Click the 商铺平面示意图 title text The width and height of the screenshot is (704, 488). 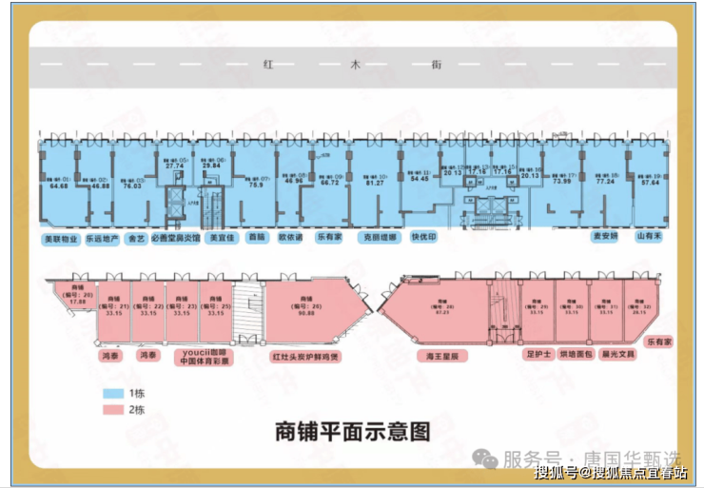pos(353,432)
